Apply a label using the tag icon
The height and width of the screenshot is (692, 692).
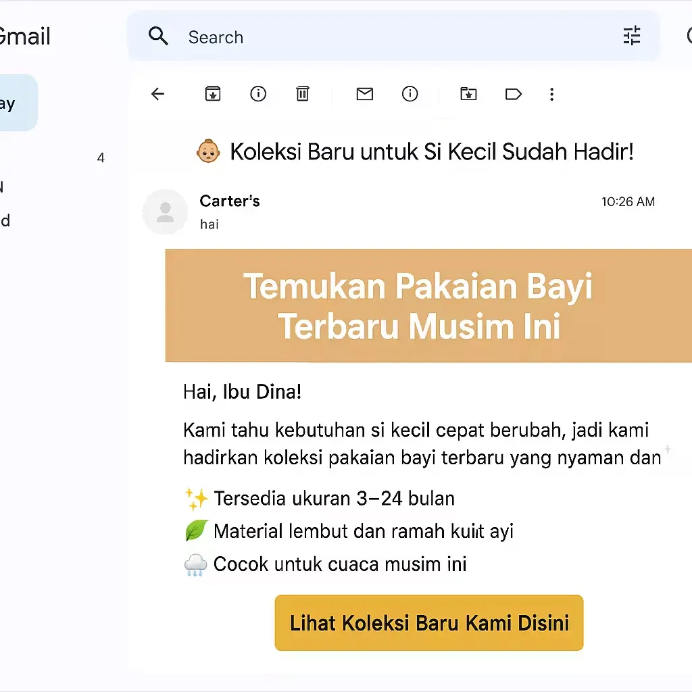(x=514, y=95)
